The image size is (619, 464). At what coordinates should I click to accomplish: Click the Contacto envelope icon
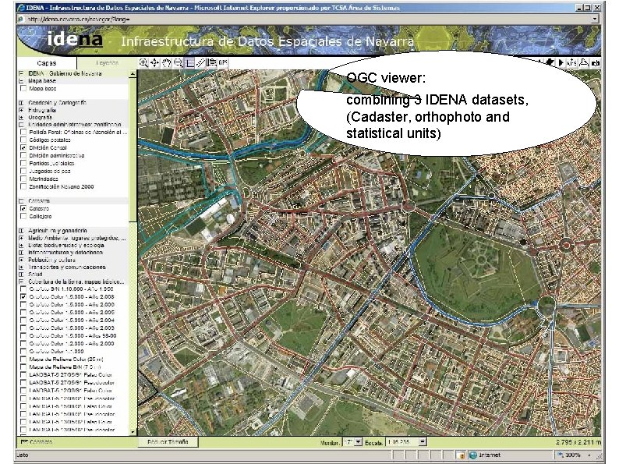point(24,442)
